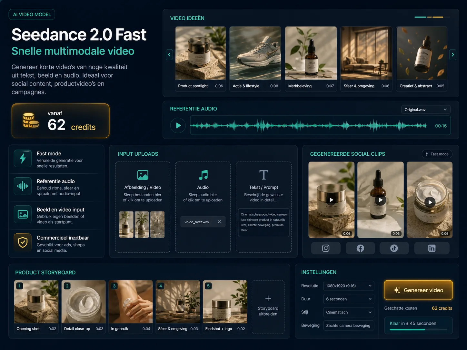Share to Instagram
The height and width of the screenshot is (350, 467).
coord(326,248)
